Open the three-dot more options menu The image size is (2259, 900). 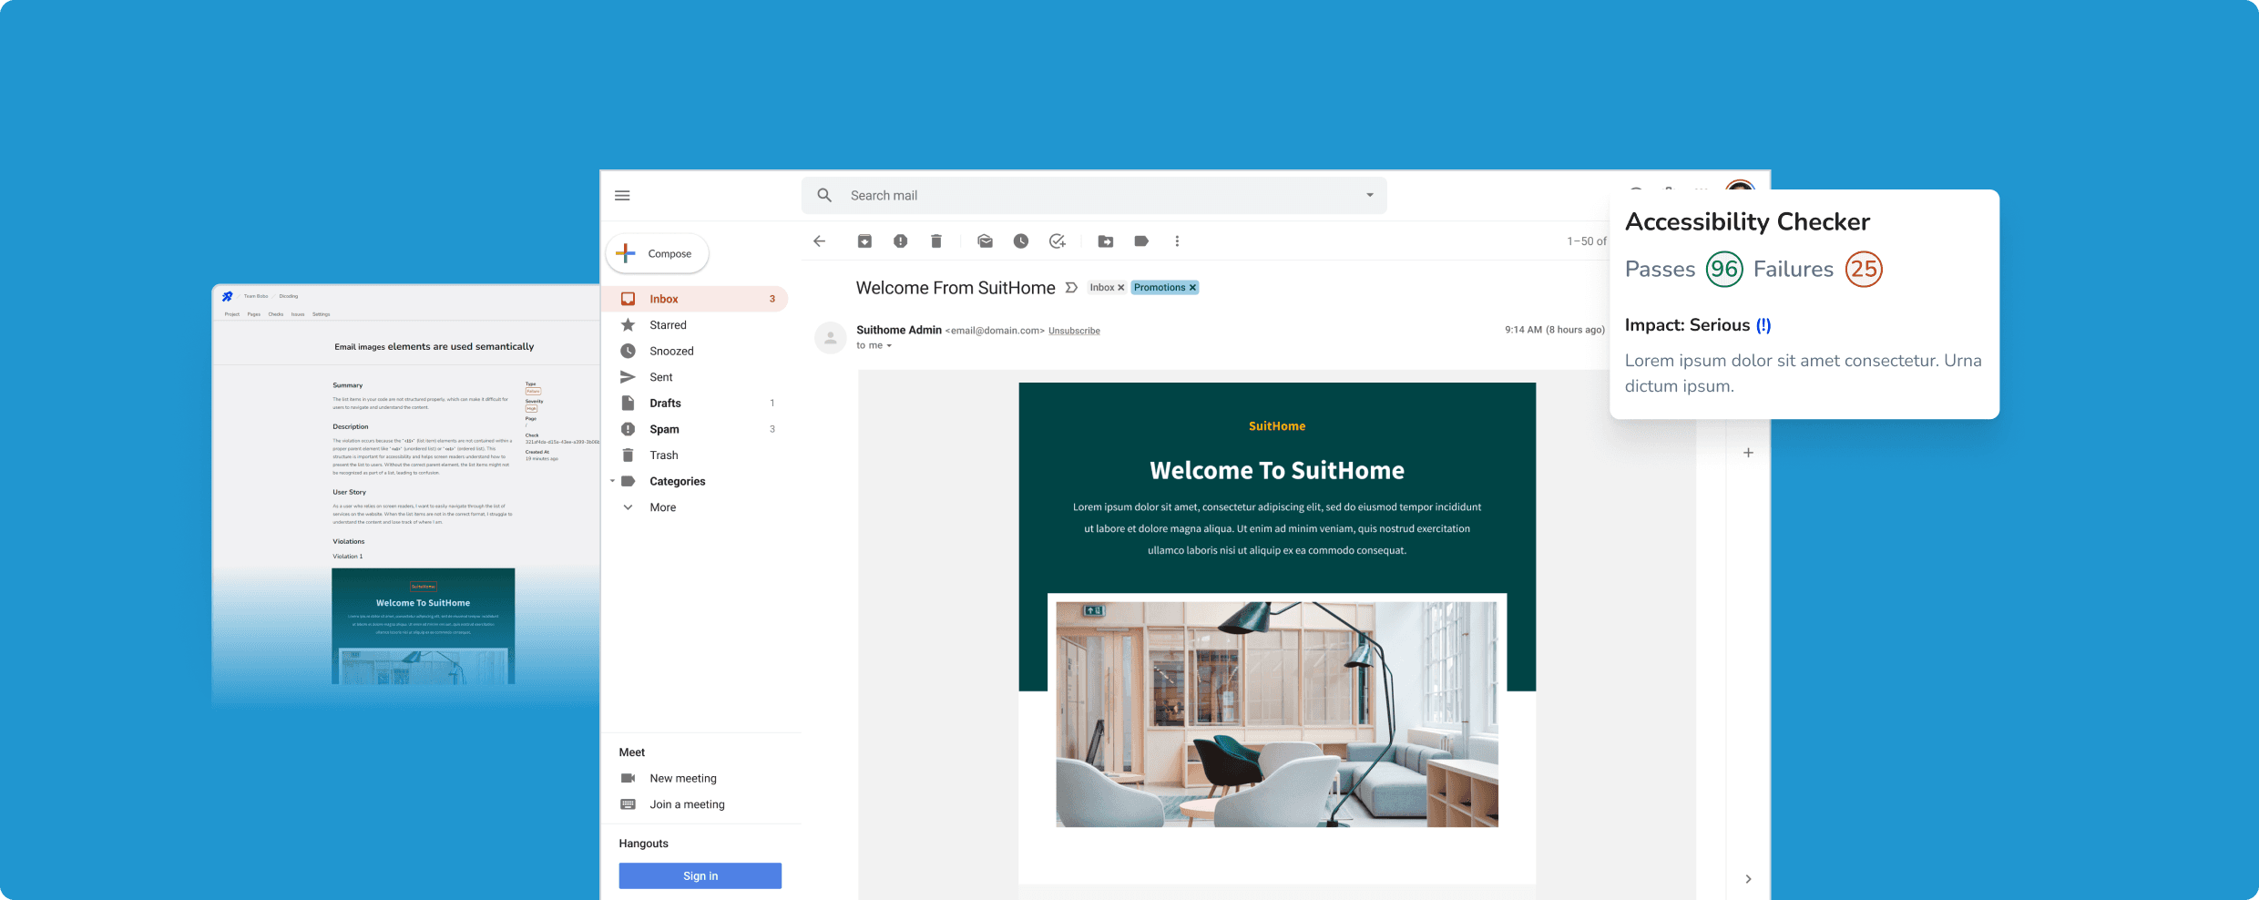coord(1177,241)
